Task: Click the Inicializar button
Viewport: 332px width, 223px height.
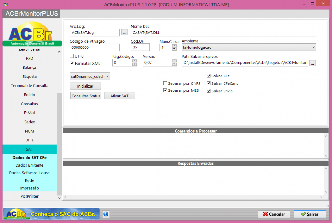Action: (85, 86)
